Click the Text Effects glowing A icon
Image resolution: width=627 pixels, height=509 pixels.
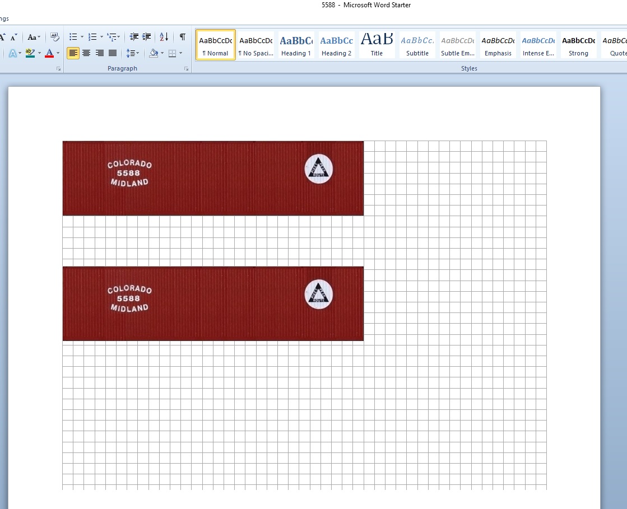(x=12, y=53)
